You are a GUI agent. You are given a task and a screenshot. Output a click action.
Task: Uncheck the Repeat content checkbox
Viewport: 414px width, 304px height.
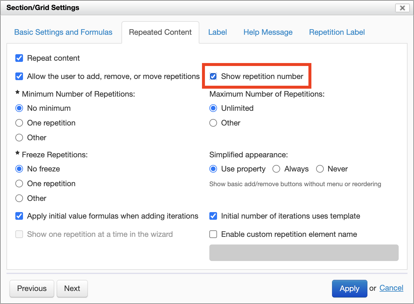19,58
